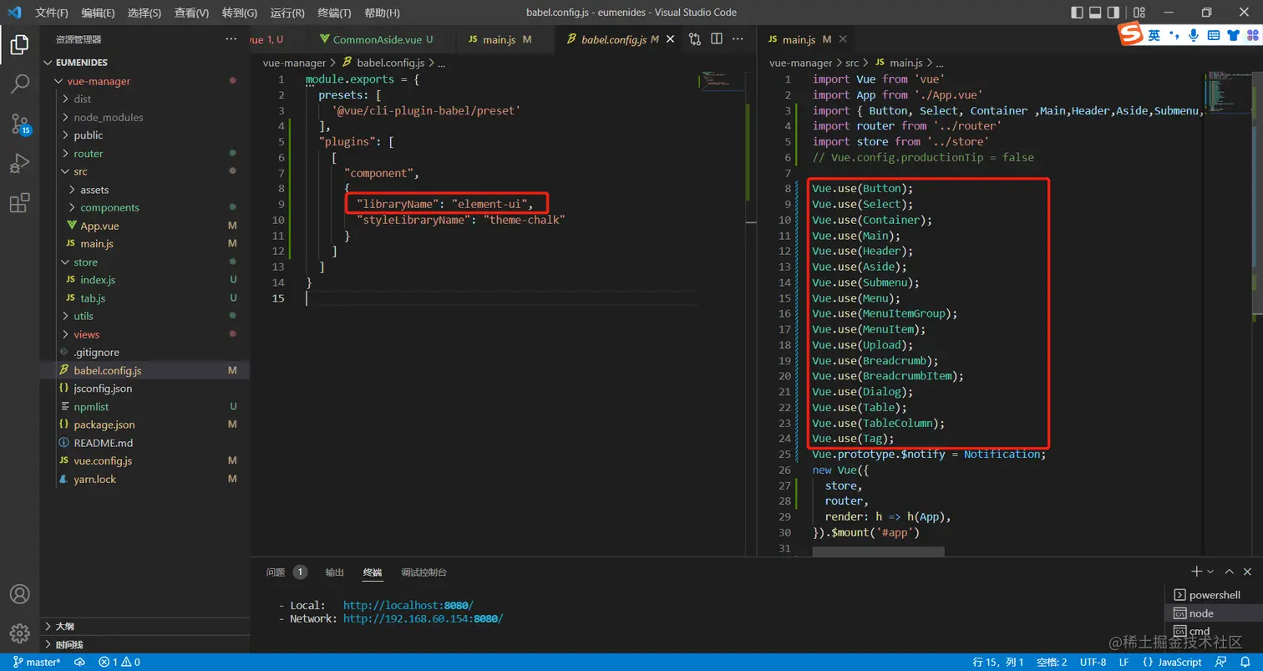Click the UTF-8 encoding in status bar
The width and height of the screenshot is (1263, 671).
(x=1092, y=662)
